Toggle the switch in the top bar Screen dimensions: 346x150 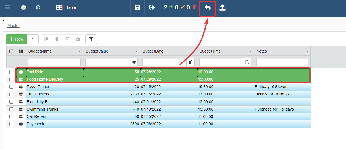26,8
